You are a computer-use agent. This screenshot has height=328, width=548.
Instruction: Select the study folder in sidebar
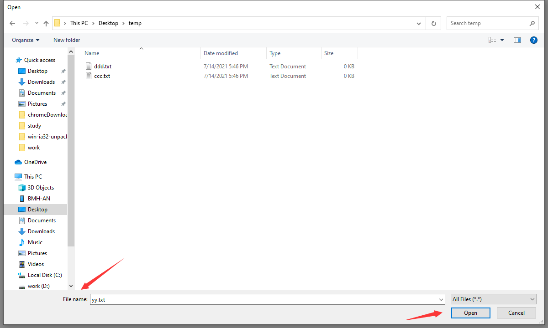pyautogui.click(x=35, y=125)
